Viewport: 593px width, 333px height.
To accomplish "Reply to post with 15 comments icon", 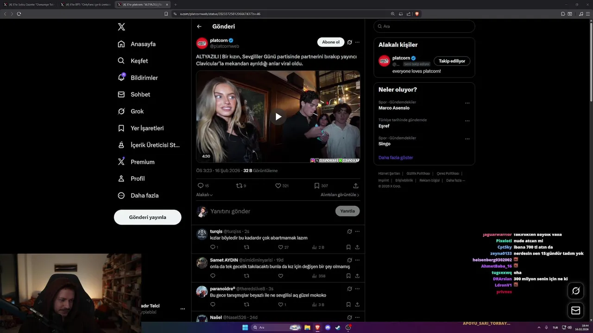I will pyautogui.click(x=203, y=185).
